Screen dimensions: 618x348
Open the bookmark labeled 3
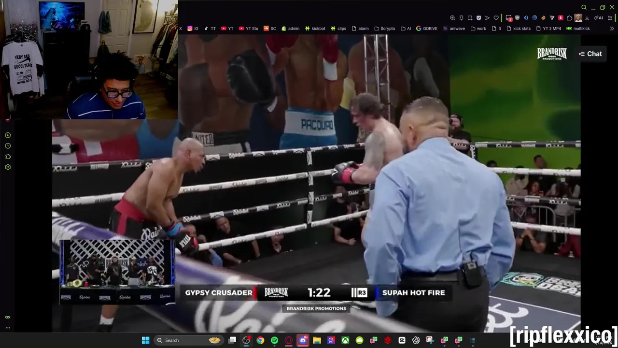point(496,29)
